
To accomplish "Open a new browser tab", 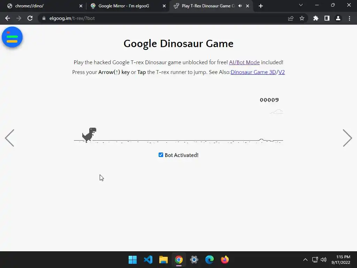I will click(x=261, y=6).
